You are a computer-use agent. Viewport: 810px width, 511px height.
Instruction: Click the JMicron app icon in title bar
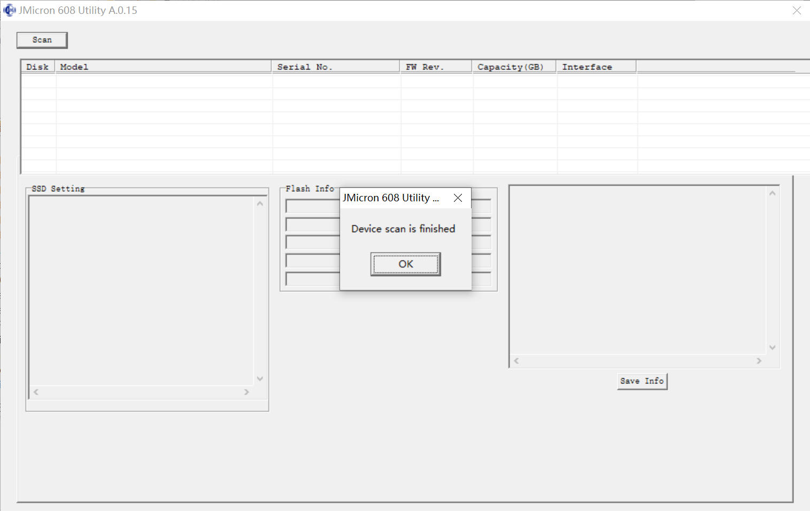point(10,10)
